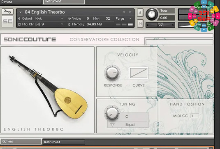Click the Velocity Response knob
220x149 pixels.
112,73
